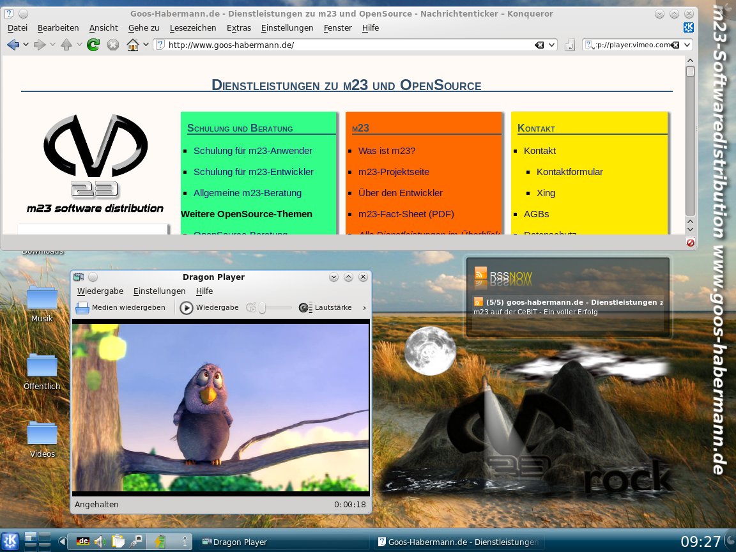Screen dimensions: 736x552
Task: Expand hidden tray icons with left arrow
Action: pos(62,542)
